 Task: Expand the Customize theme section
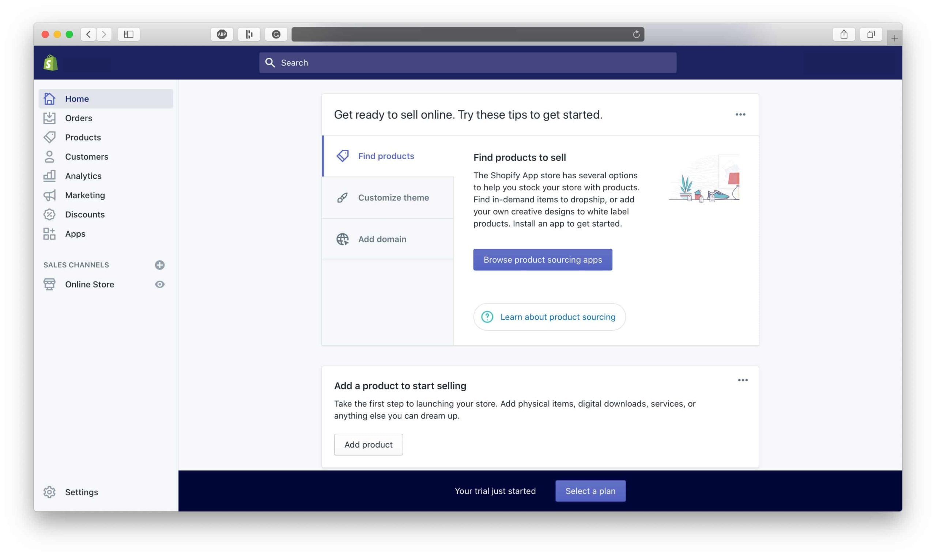[388, 197]
